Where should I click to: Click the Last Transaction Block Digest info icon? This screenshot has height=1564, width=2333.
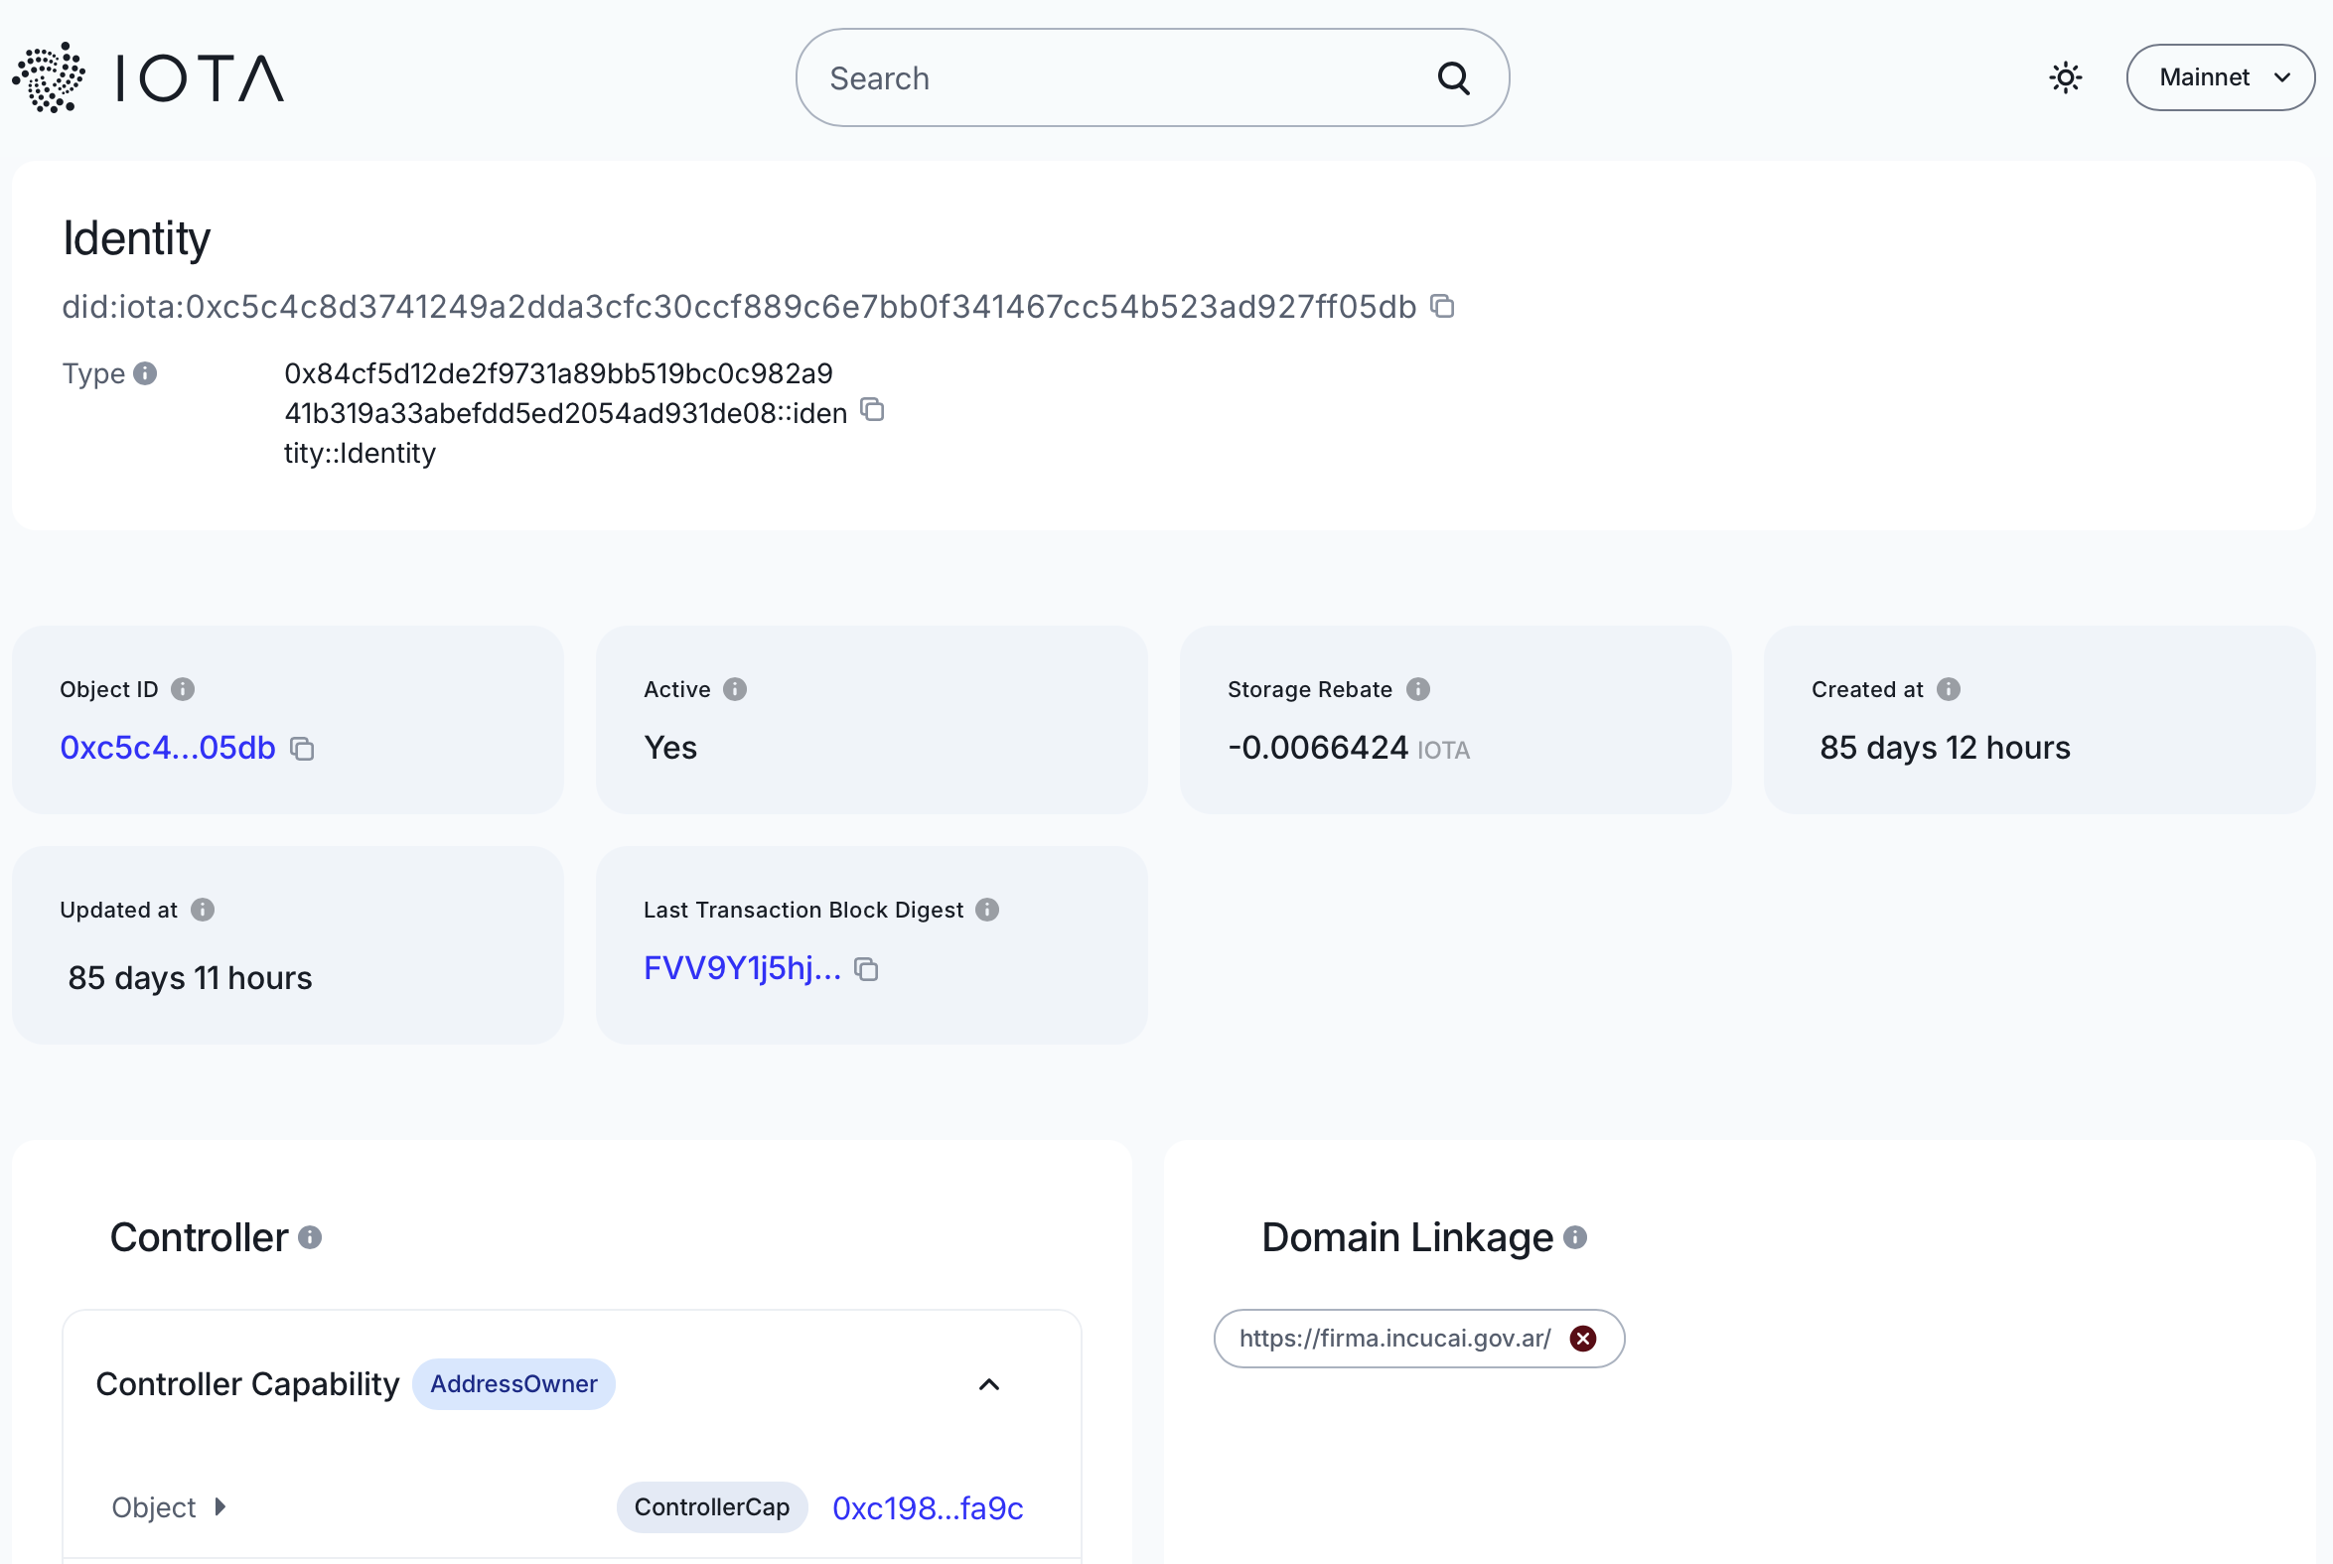click(x=987, y=910)
